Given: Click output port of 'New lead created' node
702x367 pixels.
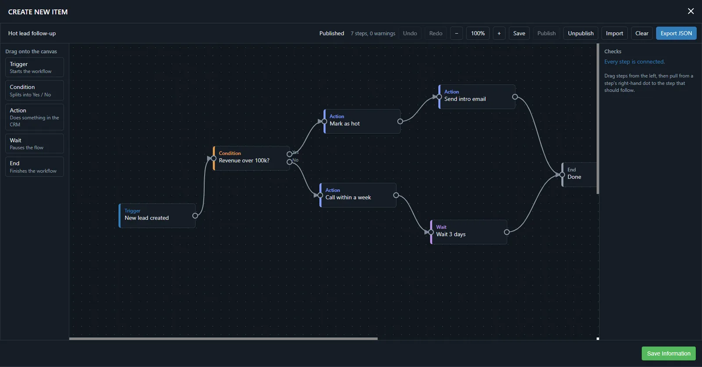Looking at the screenshot, I should 195,216.
